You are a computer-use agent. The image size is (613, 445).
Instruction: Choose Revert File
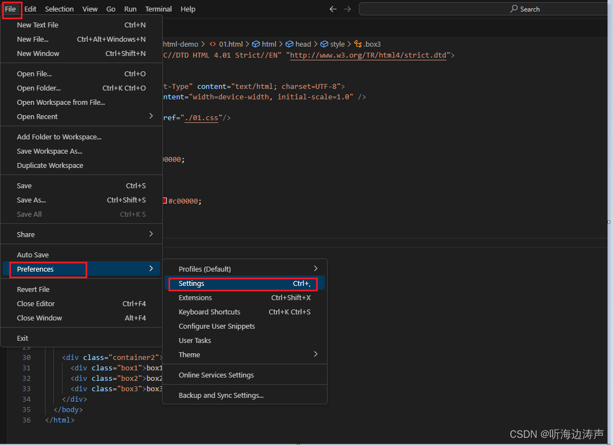pyautogui.click(x=81, y=289)
